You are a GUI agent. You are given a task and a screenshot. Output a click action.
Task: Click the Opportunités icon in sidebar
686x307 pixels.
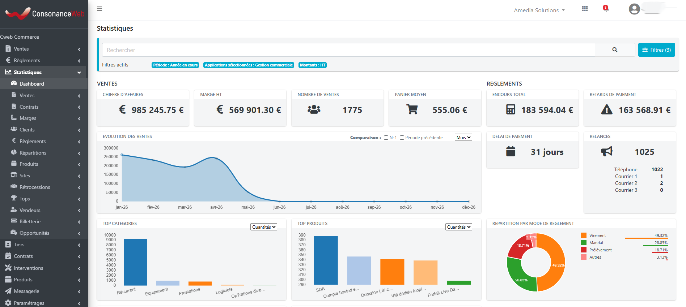pyautogui.click(x=14, y=233)
